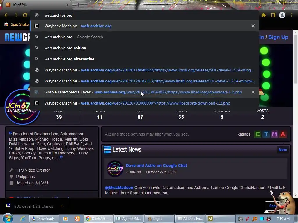Click the Joined on 3/13/21 text
Screen dimensions: 298x223
point(32,183)
